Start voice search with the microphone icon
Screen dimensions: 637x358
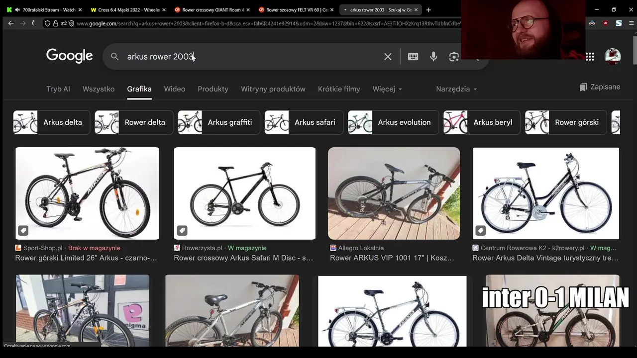click(x=433, y=57)
